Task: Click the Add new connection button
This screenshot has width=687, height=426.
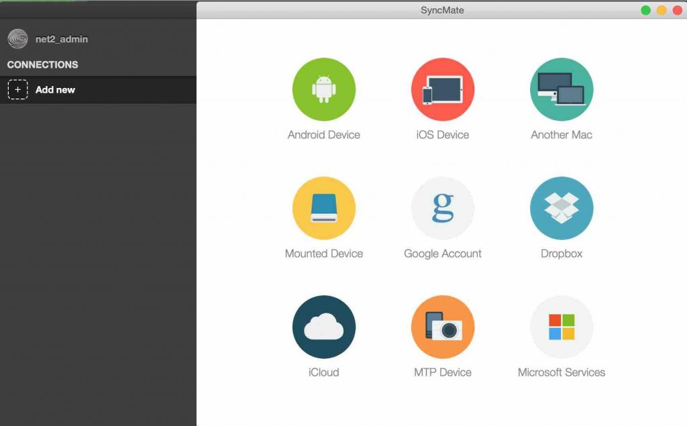Action: (x=54, y=89)
